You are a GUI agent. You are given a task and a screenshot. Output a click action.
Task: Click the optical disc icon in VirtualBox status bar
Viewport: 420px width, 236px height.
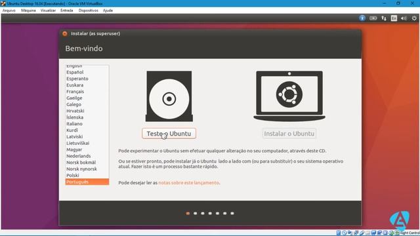tap(345, 233)
